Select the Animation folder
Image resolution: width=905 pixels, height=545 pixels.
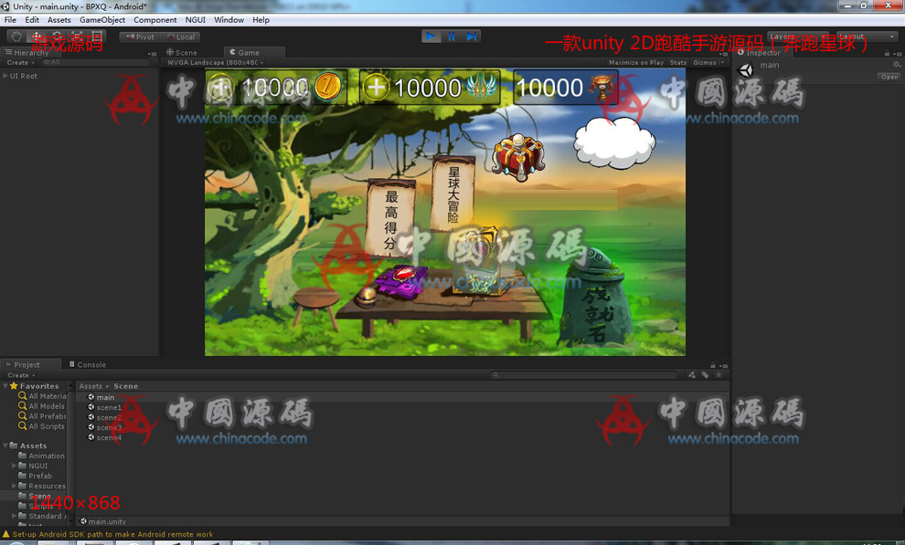click(x=41, y=456)
